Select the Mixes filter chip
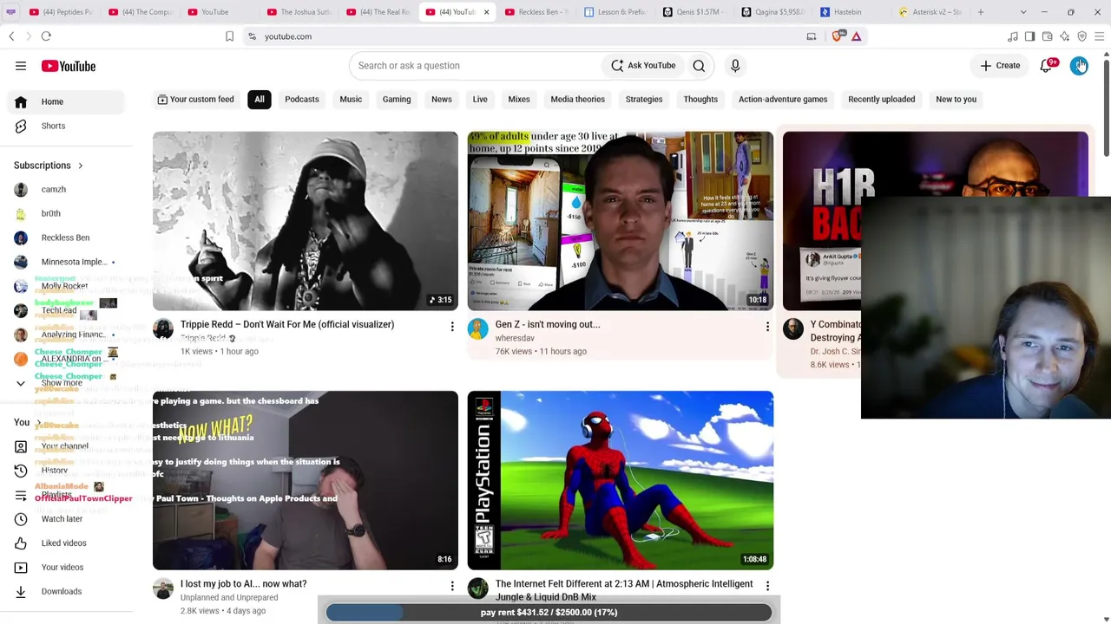1111x624 pixels. [519, 99]
